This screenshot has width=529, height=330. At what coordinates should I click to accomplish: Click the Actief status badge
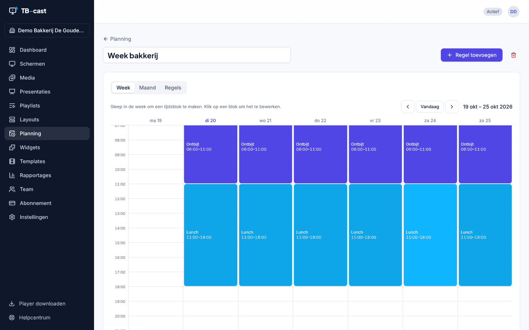[493, 12]
